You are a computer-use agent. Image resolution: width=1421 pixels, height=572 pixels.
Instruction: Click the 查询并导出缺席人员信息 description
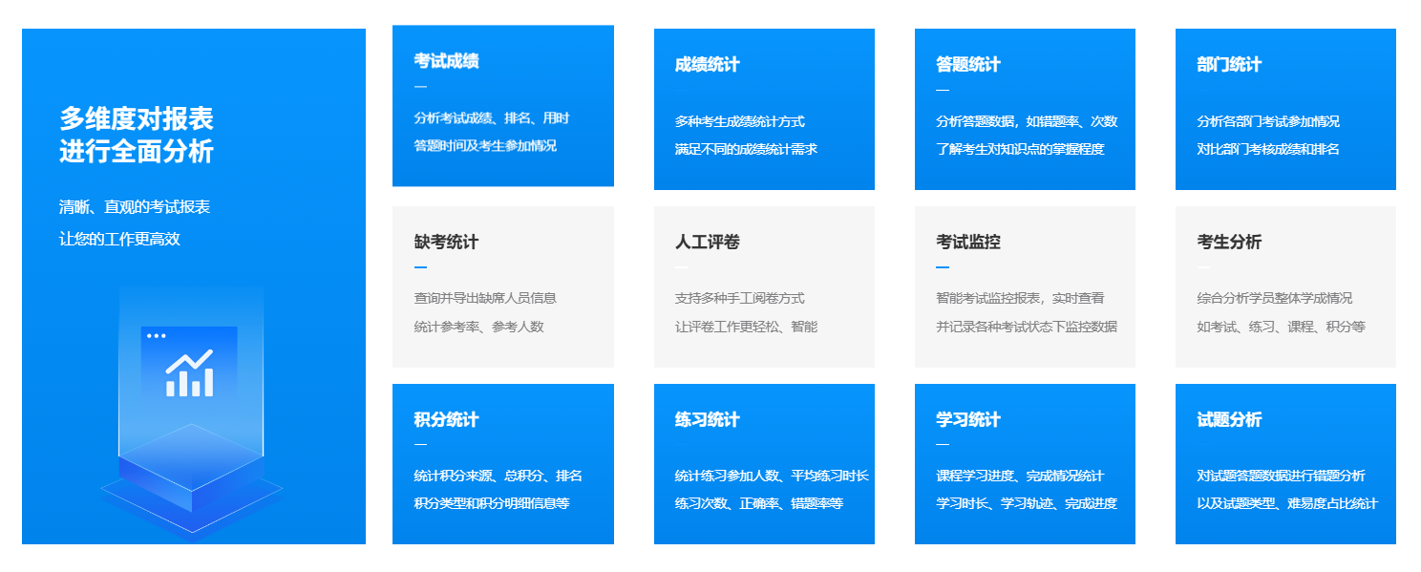484,298
